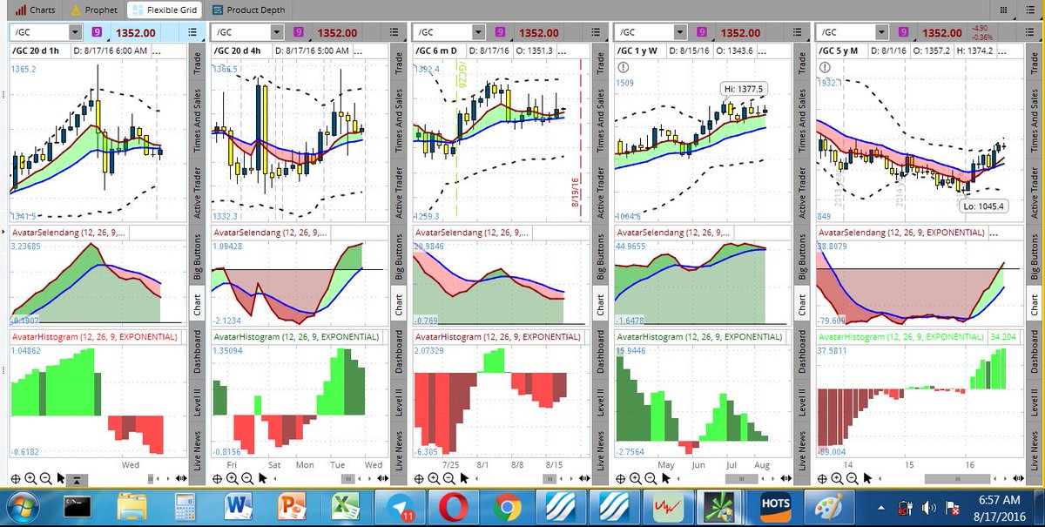1045x527 pixels.
Task: Zoom in on the 1 y W chart
Action: [x=634, y=478]
